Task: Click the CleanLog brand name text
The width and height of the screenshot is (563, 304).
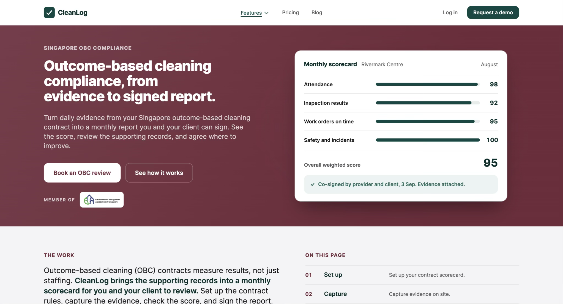Action: coord(73,12)
